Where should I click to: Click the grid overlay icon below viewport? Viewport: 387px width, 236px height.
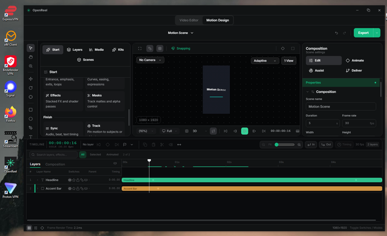coord(187,131)
